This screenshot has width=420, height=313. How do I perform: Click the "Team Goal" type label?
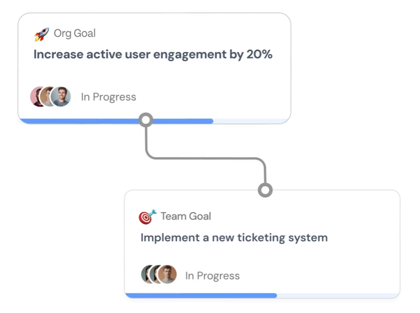point(185,216)
